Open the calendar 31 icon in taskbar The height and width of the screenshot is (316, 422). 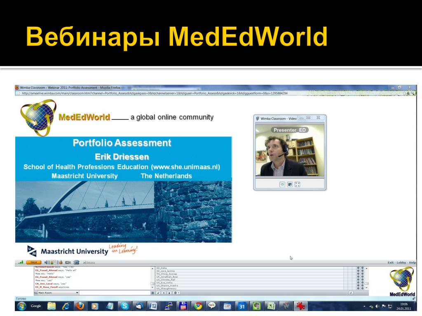pos(241,306)
